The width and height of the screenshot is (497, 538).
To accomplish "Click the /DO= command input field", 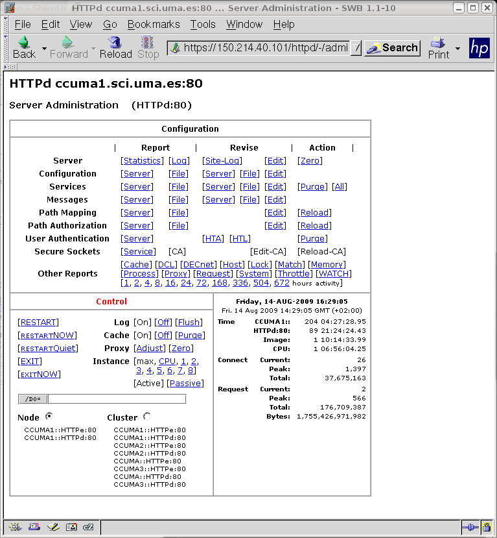I will 117,399.
